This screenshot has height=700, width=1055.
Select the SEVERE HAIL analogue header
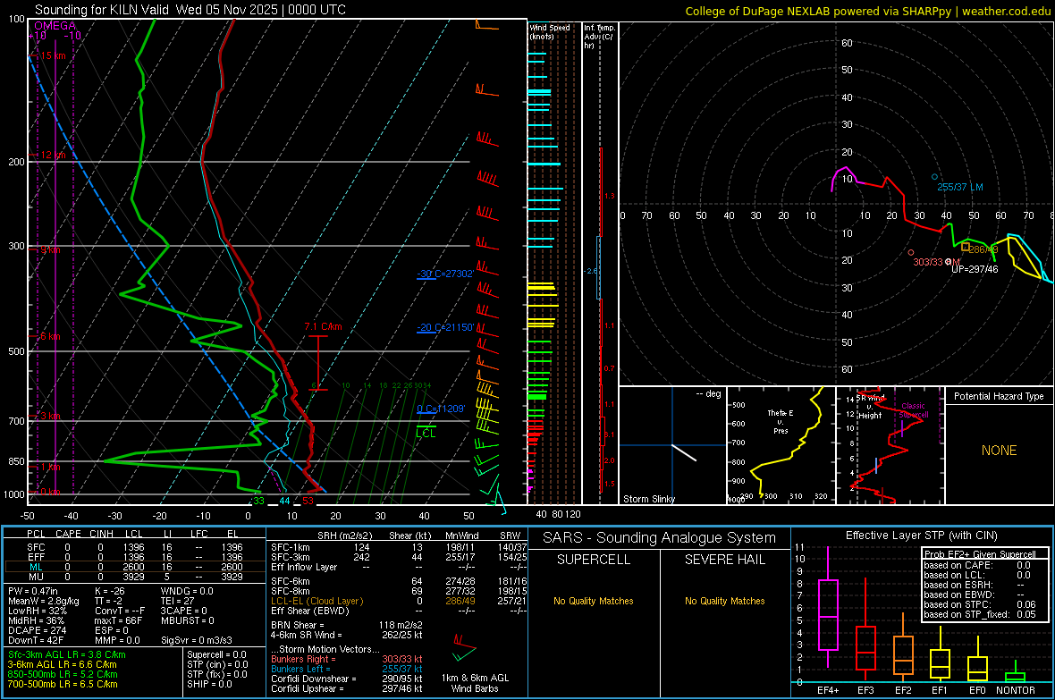pyautogui.click(x=724, y=560)
